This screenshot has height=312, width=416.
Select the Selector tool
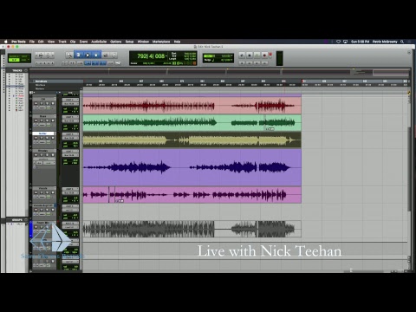tap(88, 55)
